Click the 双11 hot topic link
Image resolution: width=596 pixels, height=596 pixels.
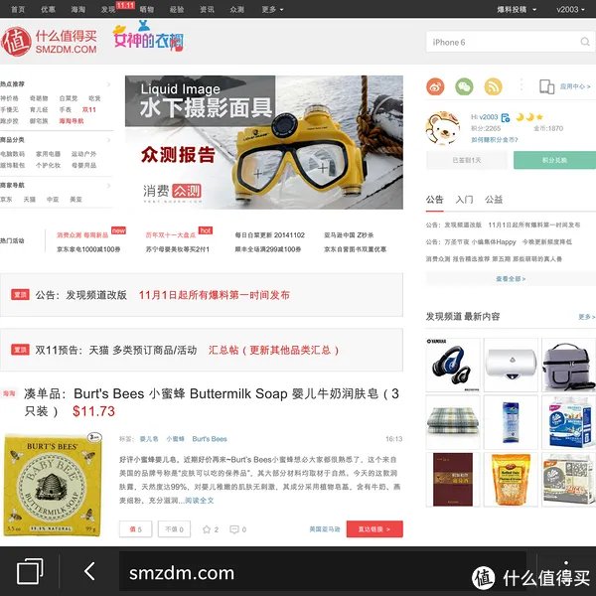click(89, 109)
